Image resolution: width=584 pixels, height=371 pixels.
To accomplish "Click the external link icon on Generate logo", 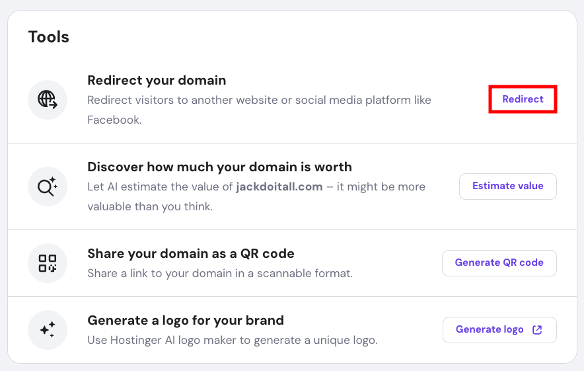I will 537,330.
